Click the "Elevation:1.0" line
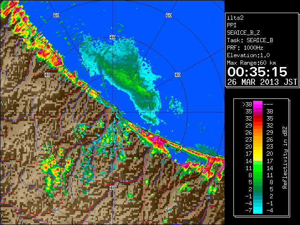The image size is (300, 225). pos(248,55)
